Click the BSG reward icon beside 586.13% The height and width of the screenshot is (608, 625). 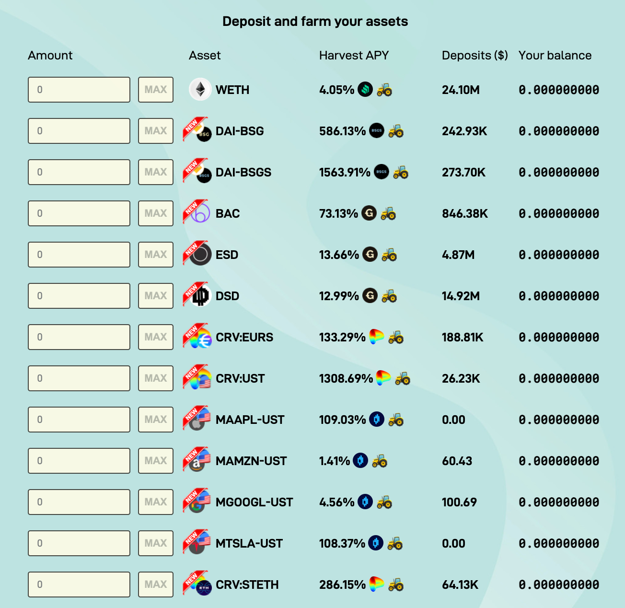pos(377,130)
